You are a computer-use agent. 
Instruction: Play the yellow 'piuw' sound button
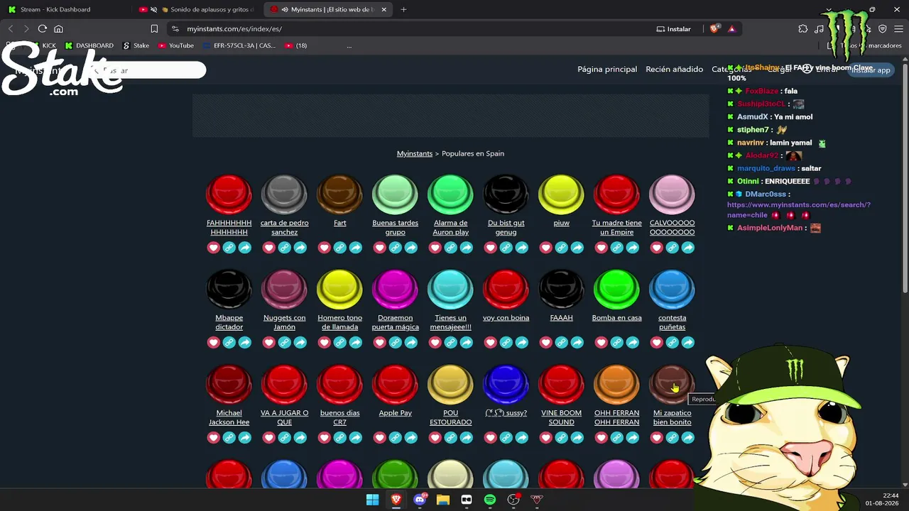pyautogui.click(x=562, y=194)
